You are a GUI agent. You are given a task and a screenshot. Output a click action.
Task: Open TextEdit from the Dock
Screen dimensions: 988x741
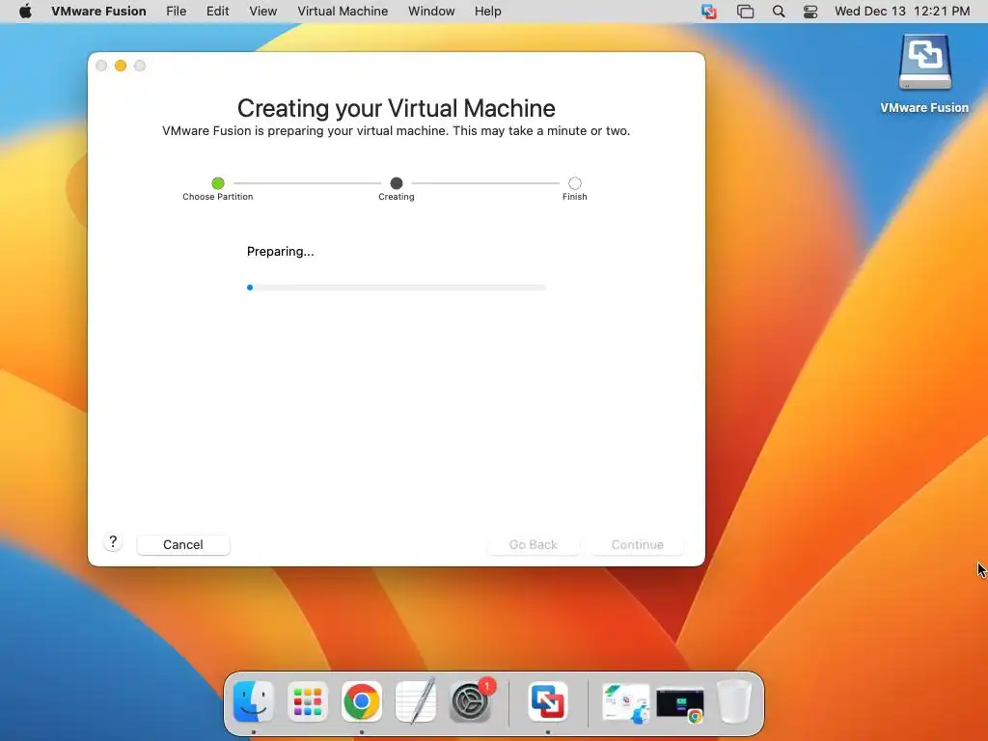tap(416, 701)
